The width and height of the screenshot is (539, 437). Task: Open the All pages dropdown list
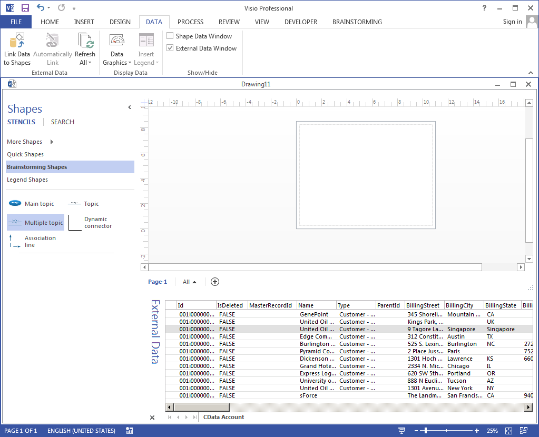click(x=189, y=282)
